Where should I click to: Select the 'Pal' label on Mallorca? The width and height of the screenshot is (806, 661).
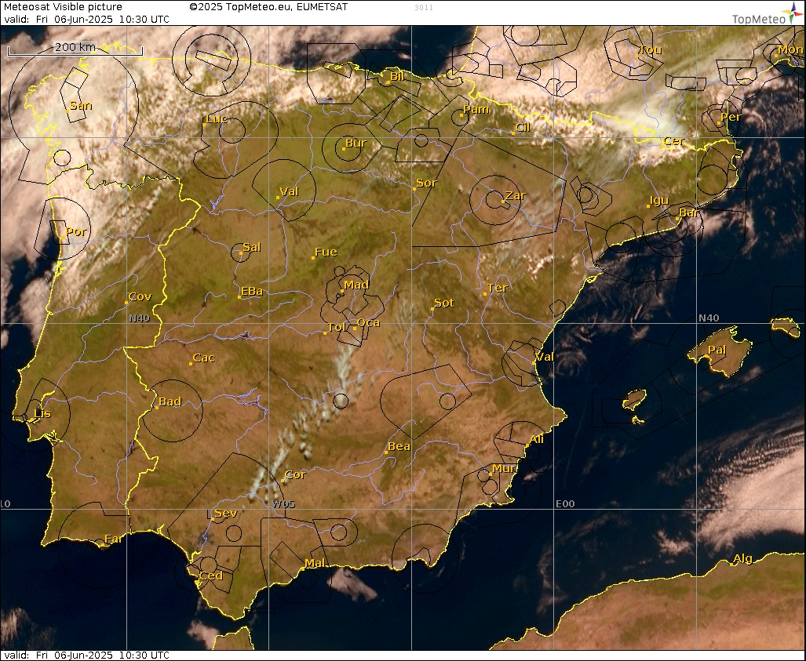(x=717, y=350)
